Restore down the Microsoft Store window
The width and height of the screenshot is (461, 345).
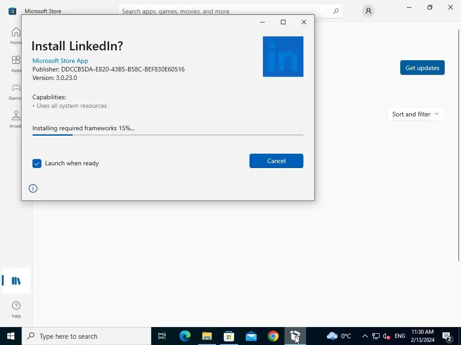430,7
